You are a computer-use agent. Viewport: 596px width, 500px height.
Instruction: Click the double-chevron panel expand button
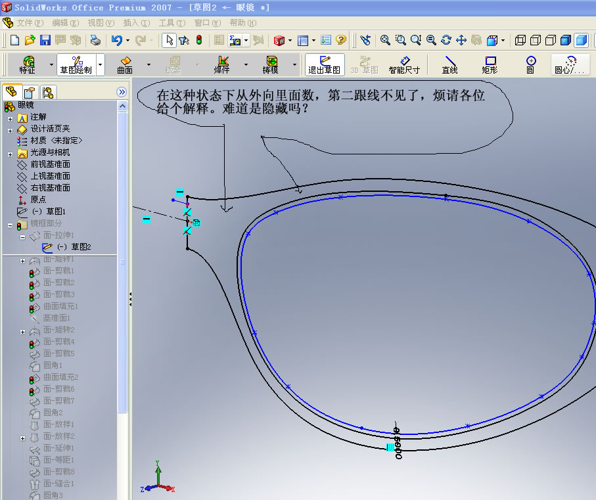click(x=122, y=92)
